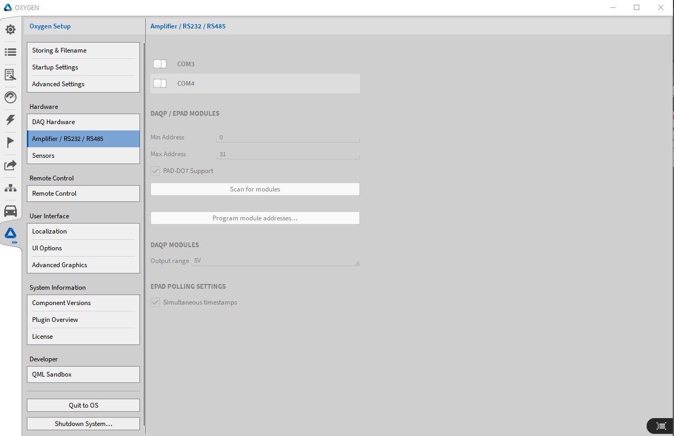Toggle the PAD-DO7 Support checkbox
This screenshot has width=674, height=436.
(155, 171)
